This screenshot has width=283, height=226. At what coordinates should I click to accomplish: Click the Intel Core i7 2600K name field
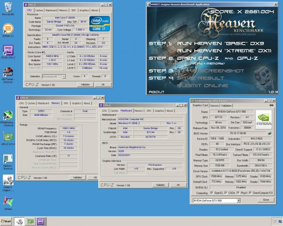(x=65, y=18)
